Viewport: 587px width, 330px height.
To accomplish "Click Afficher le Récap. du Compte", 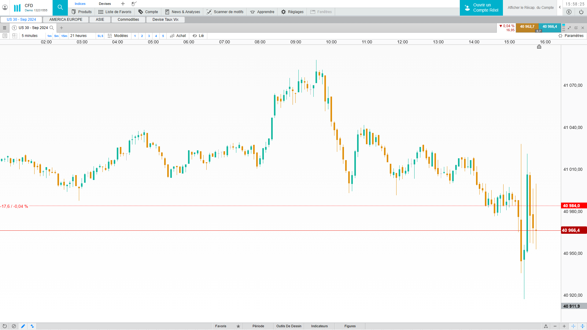I will [530, 8].
